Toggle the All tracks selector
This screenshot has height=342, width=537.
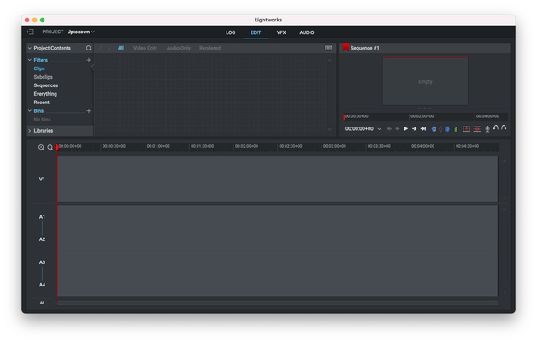42,303
